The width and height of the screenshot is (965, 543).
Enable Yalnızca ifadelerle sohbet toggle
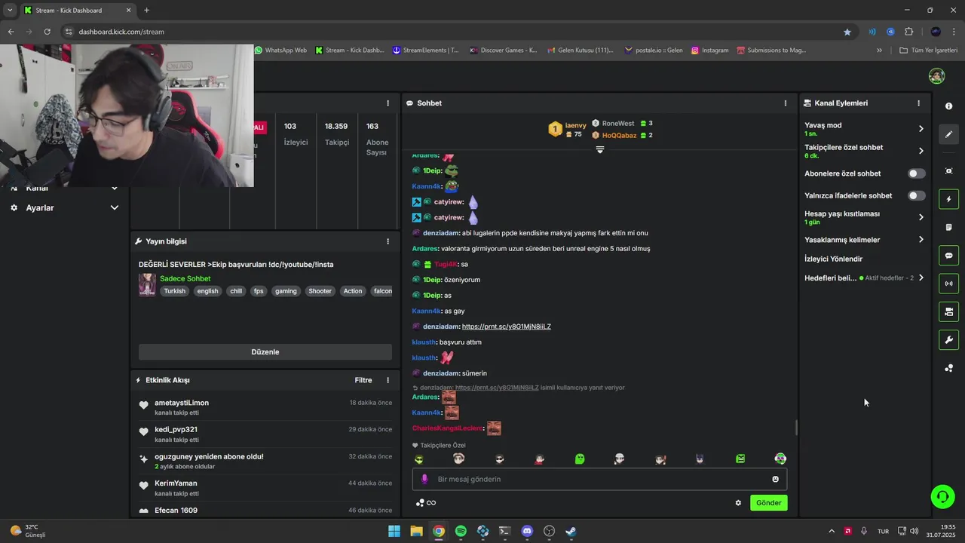pos(916,195)
